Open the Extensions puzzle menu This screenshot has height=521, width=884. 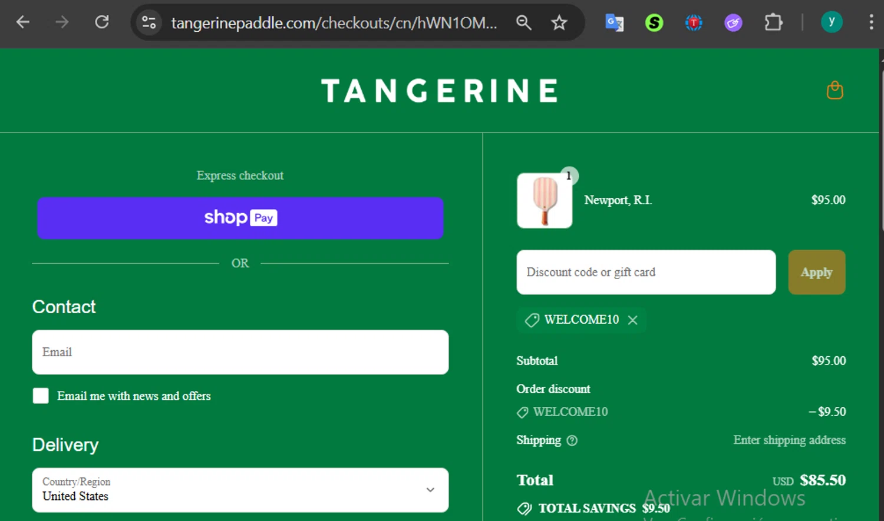click(x=773, y=23)
